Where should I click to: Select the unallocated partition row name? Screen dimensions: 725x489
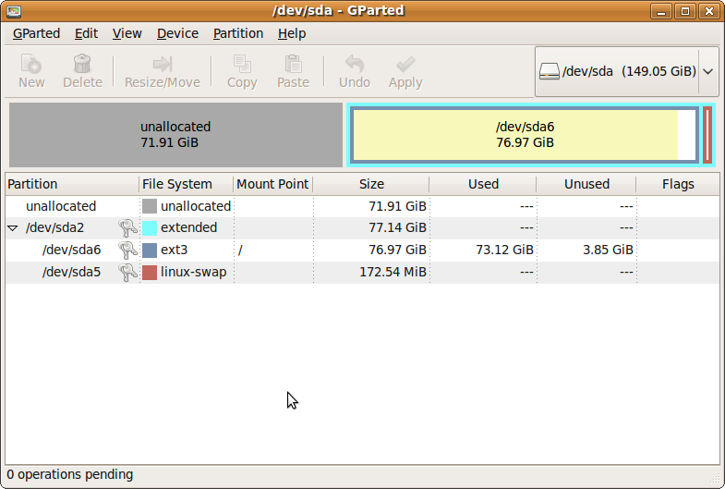[x=61, y=206]
